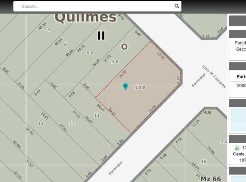The width and height of the screenshot is (246, 182).
Task: Click parcel number '12' on the map
Action: pyautogui.click(x=72, y=123)
